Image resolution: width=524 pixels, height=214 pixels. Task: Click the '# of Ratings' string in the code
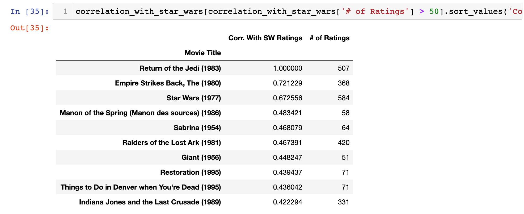point(375,11)
